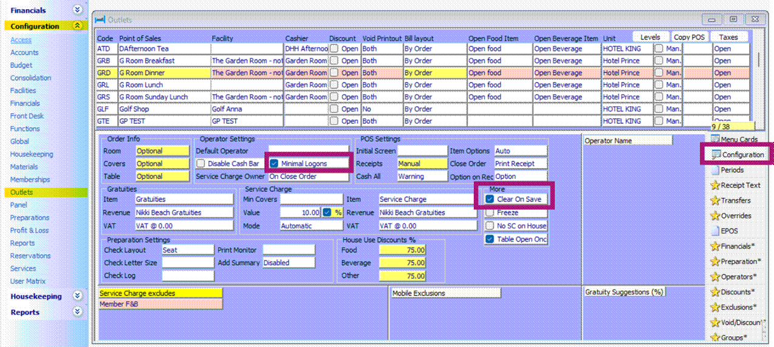Open the starred Transfers item
774x347 pixels.
pyautogui.click(x=730, y=200)
